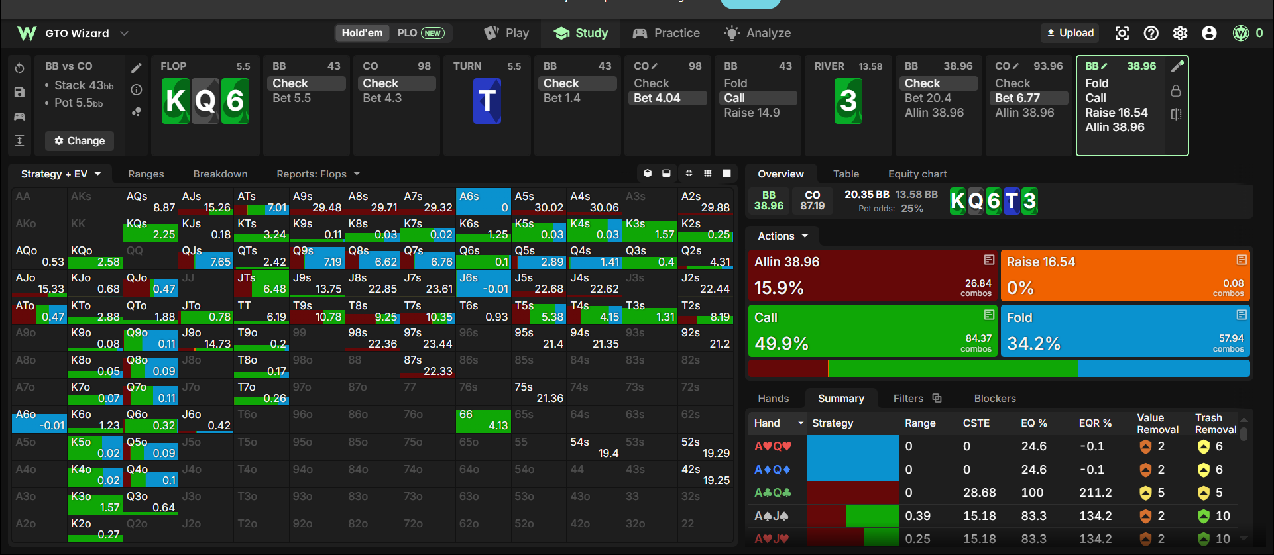
Task: Select Hold'em game mode
Action: coord(362,33)
